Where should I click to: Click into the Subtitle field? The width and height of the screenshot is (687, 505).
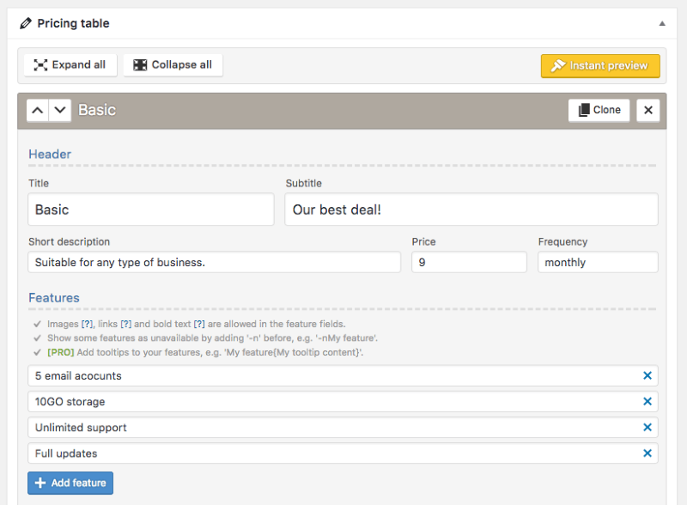tap(471, 210)
